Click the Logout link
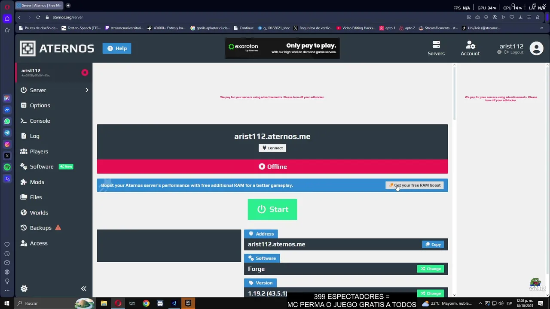This screenshot has width=550, height=309. (514, 52)
